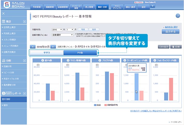
Task: Click info icon next to 総PV数
Action: [x=43, y=60]
